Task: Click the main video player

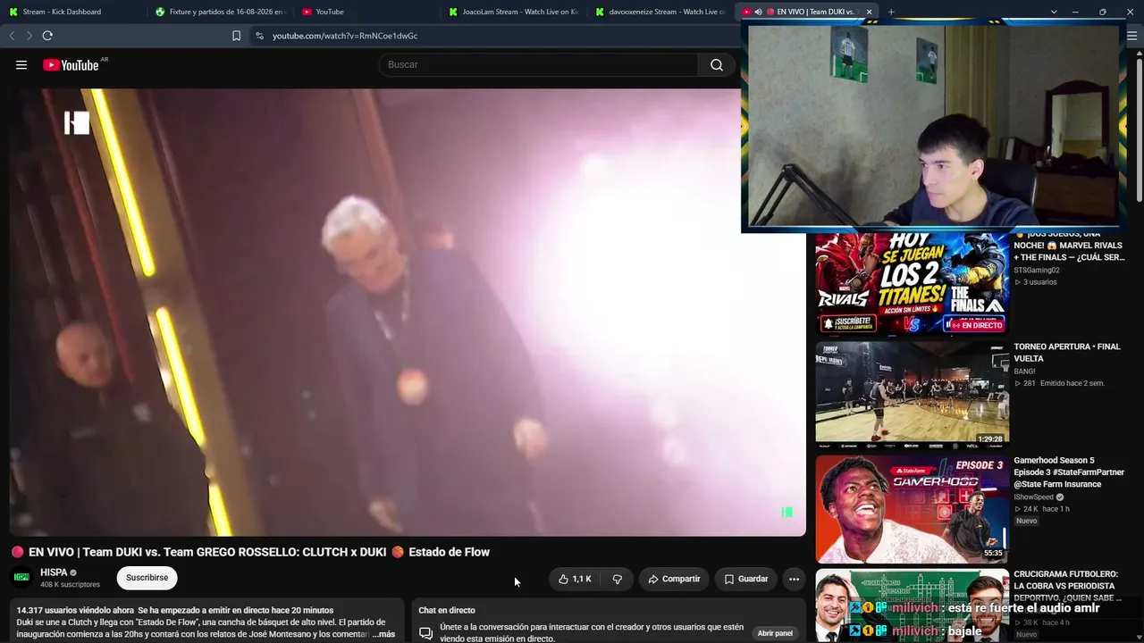Action: point(408,312)
